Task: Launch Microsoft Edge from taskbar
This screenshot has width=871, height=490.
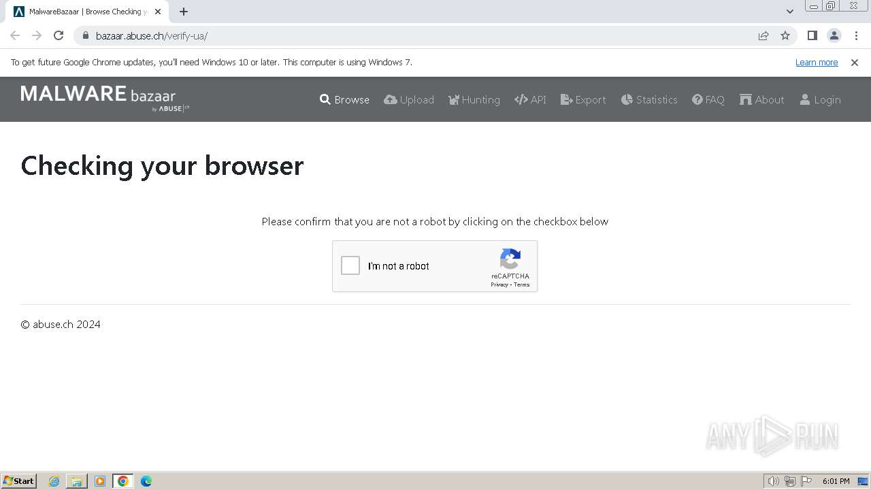Action: tap(146, 481)
